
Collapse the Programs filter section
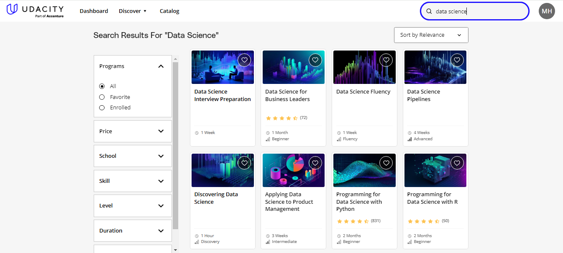[x=161, y=66]
